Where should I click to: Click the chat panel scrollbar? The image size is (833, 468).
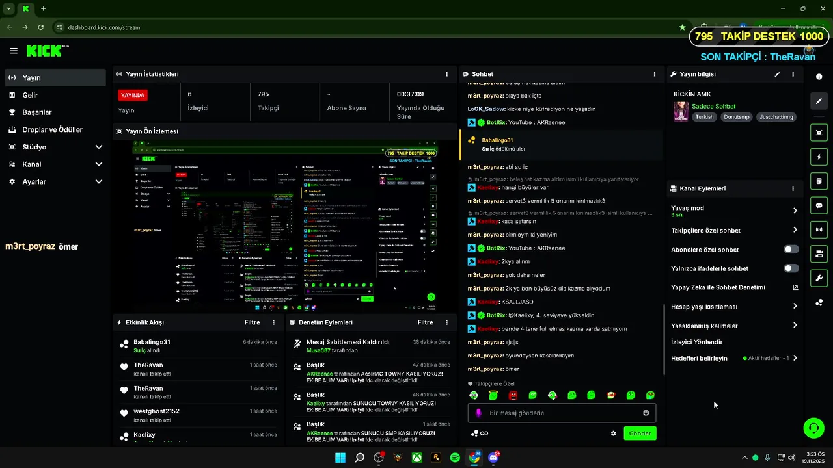(x=664, y=338)
